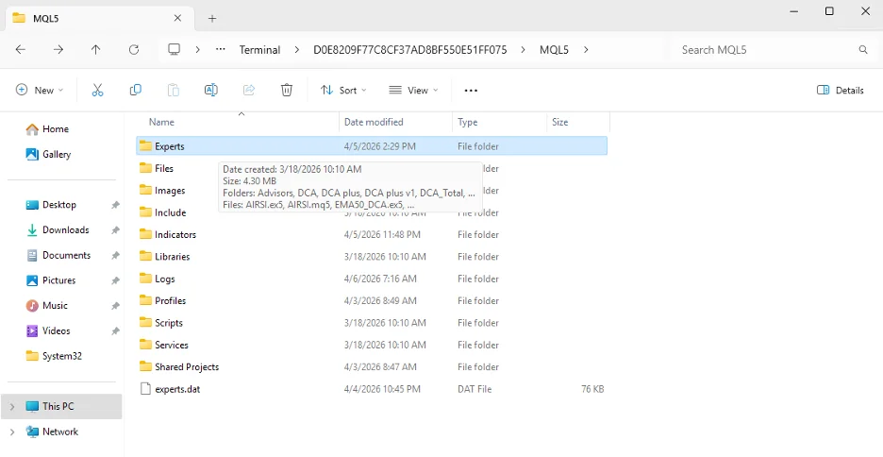Click the Cut scissors icon
Screen dimensions: 883x457
point(97,90)
